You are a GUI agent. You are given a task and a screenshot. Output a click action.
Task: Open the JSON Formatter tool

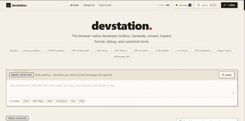click(56, 50)
